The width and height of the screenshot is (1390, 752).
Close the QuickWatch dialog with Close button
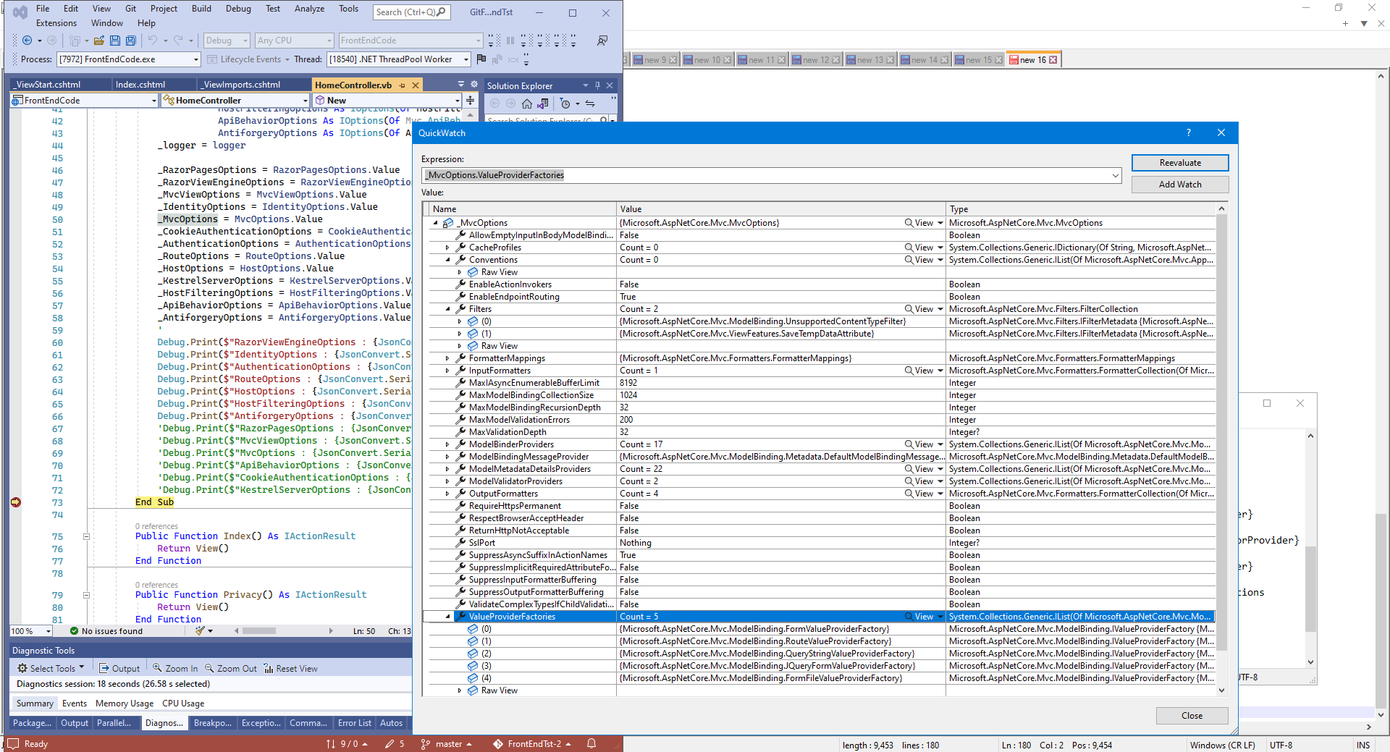[1192, 716]
